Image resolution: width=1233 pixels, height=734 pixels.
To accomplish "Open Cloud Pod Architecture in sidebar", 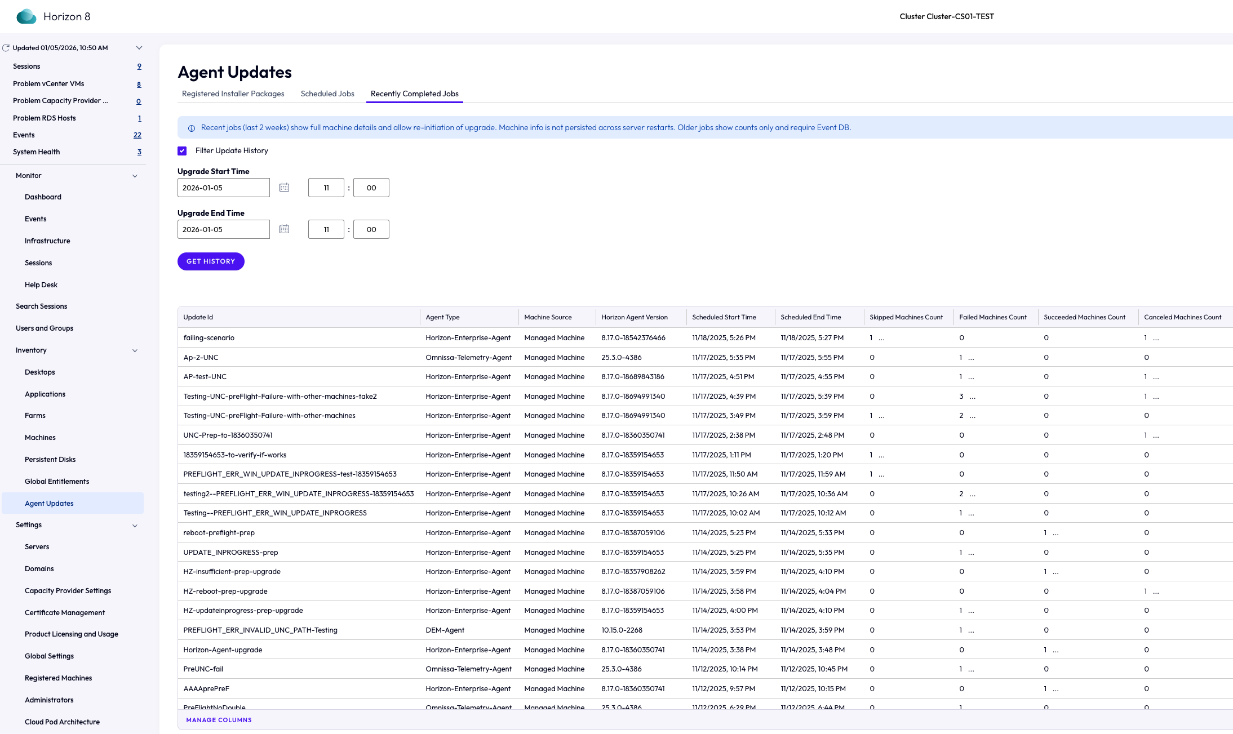I will pyautogui.click(x=62, y=722).
